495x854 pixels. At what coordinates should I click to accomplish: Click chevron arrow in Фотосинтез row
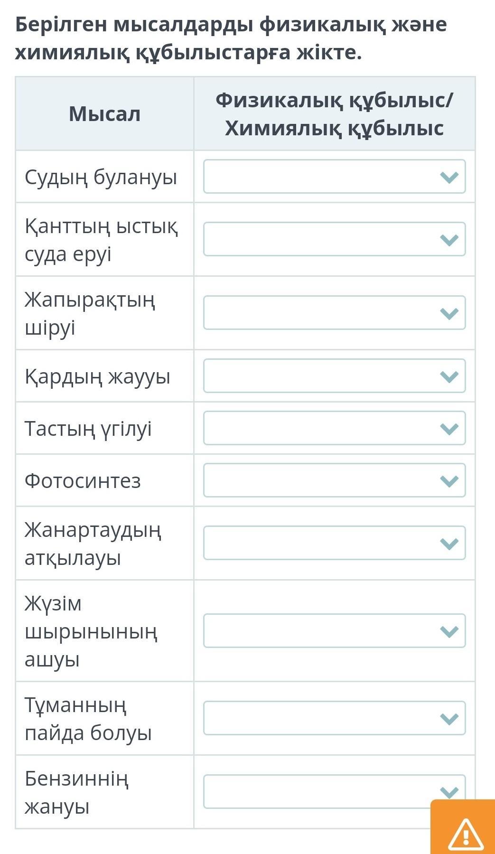click(x=449, y=481)
